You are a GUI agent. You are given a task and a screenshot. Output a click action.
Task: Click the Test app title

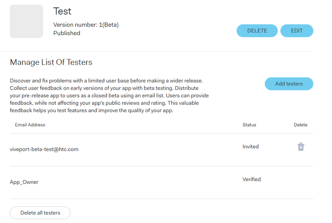coord(62,11)
